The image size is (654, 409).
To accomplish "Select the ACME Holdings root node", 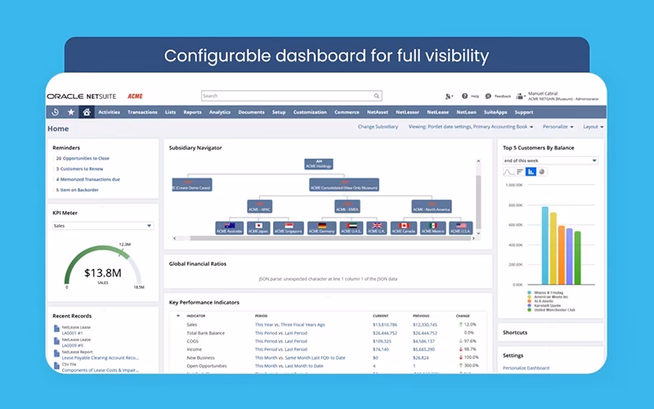I will click(x=319, y=164).
